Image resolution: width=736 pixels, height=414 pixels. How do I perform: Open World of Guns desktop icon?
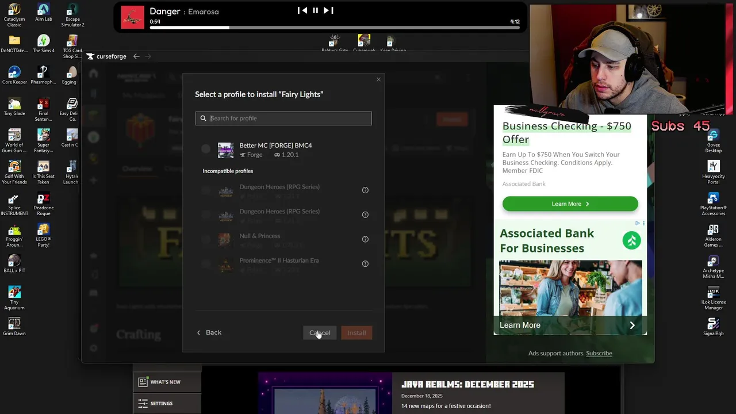click(x=14, y=141)
